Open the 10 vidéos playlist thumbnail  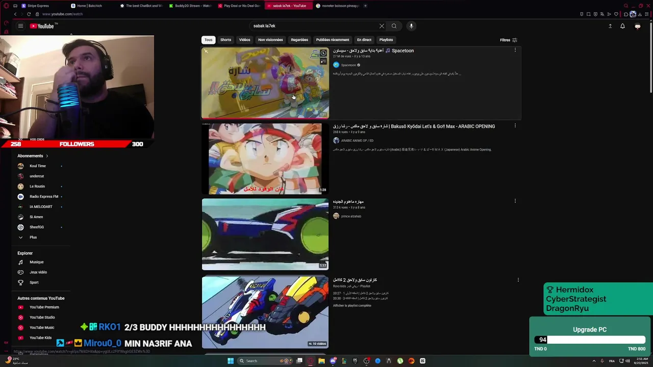click(x=265, y=312)
